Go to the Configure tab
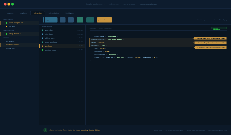Image resolution: width=231 pixels, height=135 pixels. (x=69, y=13)
